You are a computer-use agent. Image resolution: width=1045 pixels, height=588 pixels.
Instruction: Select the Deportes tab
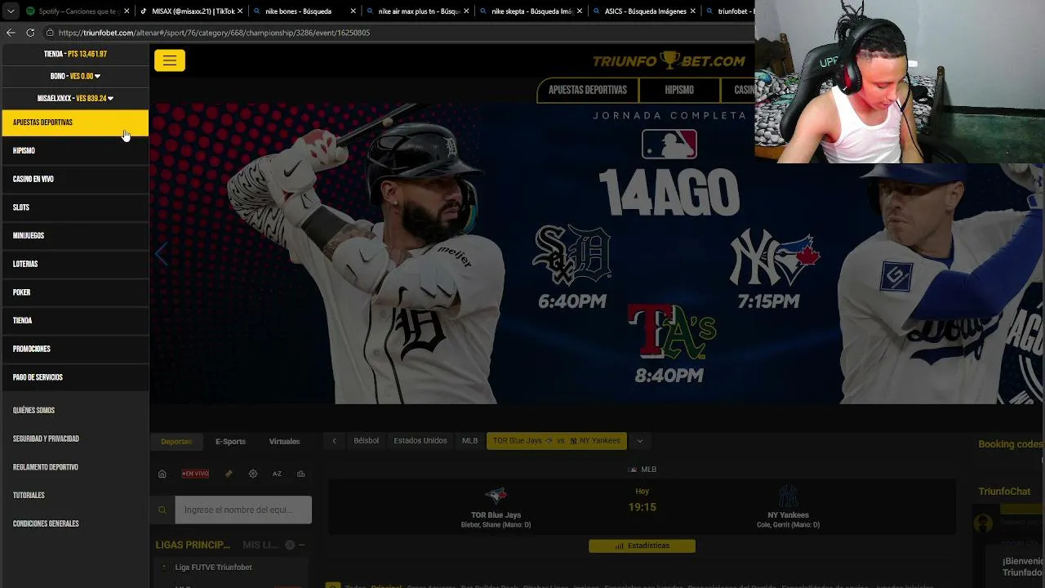[x=176, y=441]
